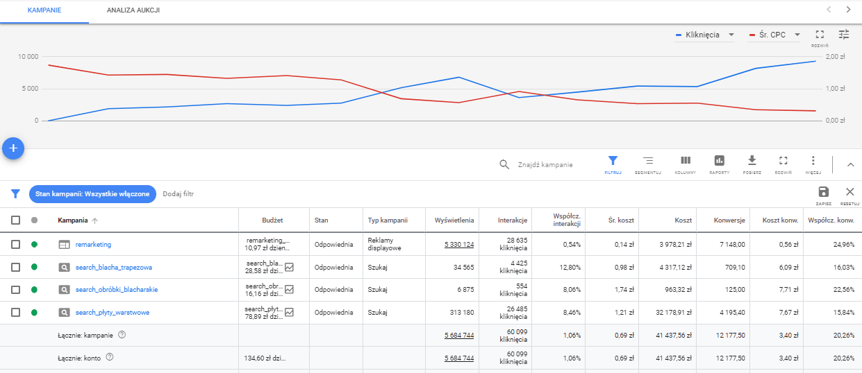Sort by Stan column header
This screenshot has height=373, width=862.
point(321,220)
